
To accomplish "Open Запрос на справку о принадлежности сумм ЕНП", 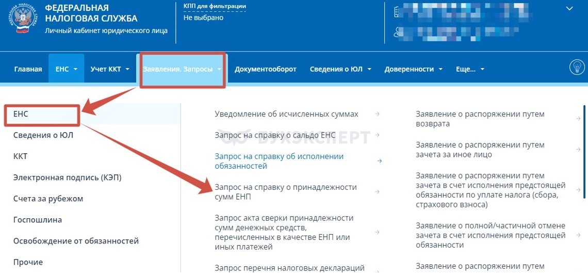I will [x=286, y=192].
